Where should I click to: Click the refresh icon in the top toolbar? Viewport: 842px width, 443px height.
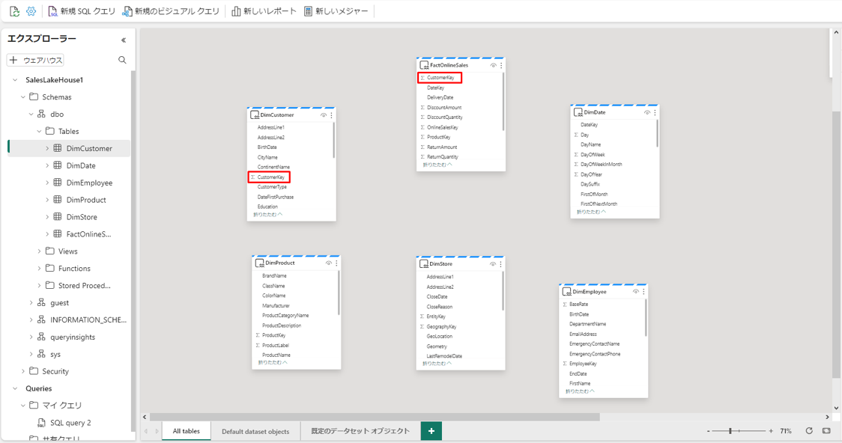click(x=14, y=11)
